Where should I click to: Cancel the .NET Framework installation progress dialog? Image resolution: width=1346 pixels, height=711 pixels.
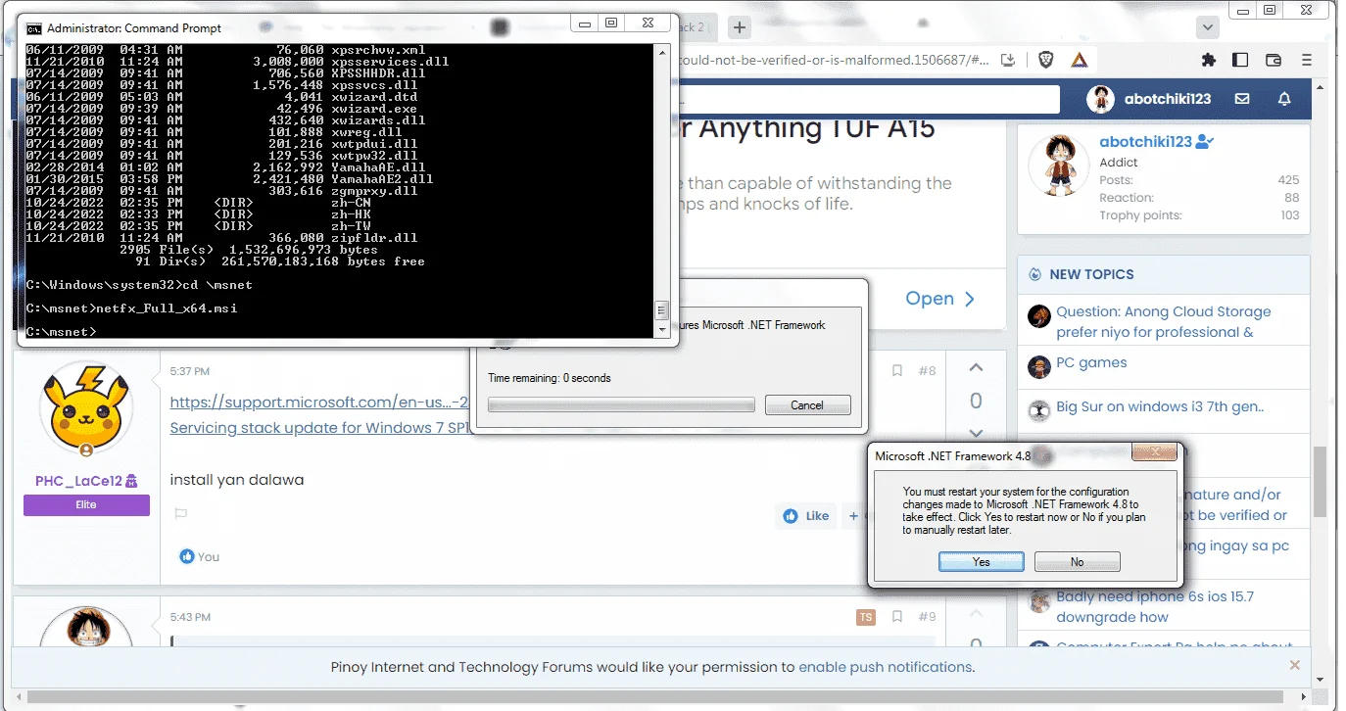click(x=807, y=404)
